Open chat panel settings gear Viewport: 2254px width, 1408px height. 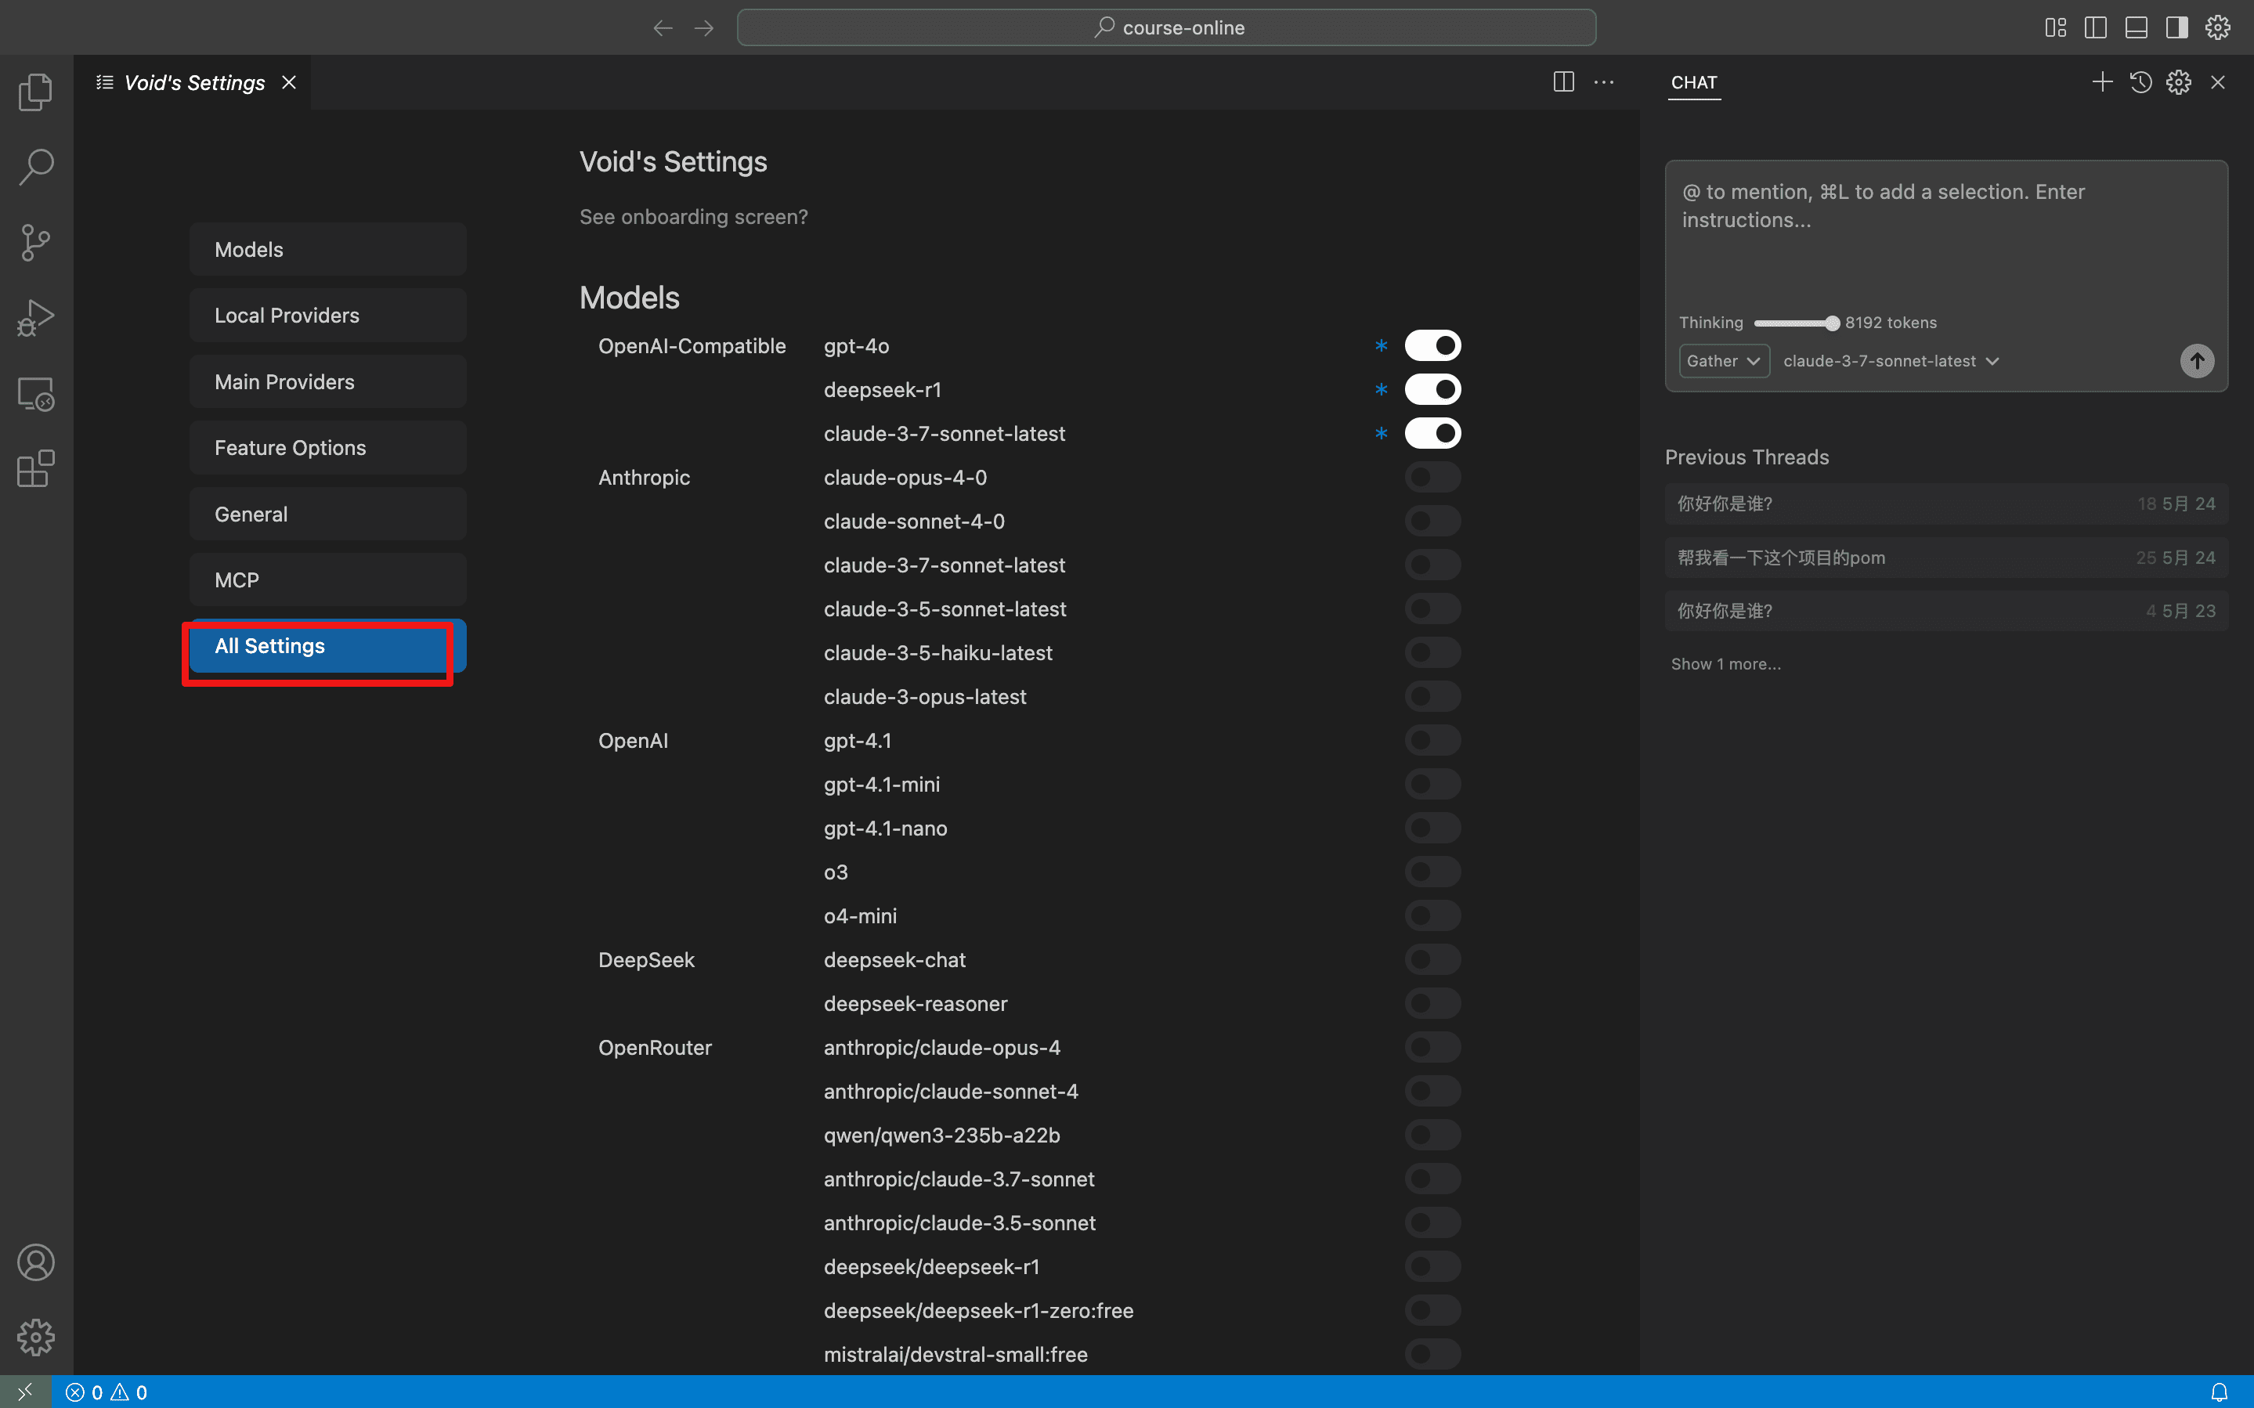(2179, 82)
